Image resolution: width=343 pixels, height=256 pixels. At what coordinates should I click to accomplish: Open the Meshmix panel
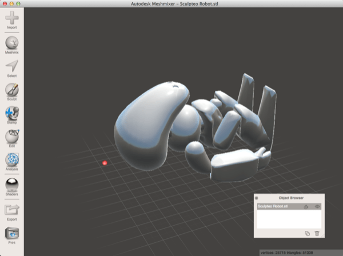12,45
